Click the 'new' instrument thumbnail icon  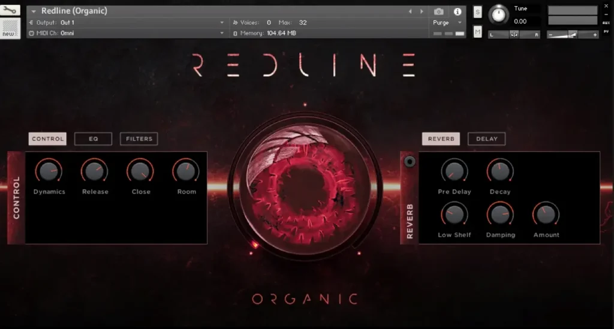pyautogui.click(x=10, y=28)
